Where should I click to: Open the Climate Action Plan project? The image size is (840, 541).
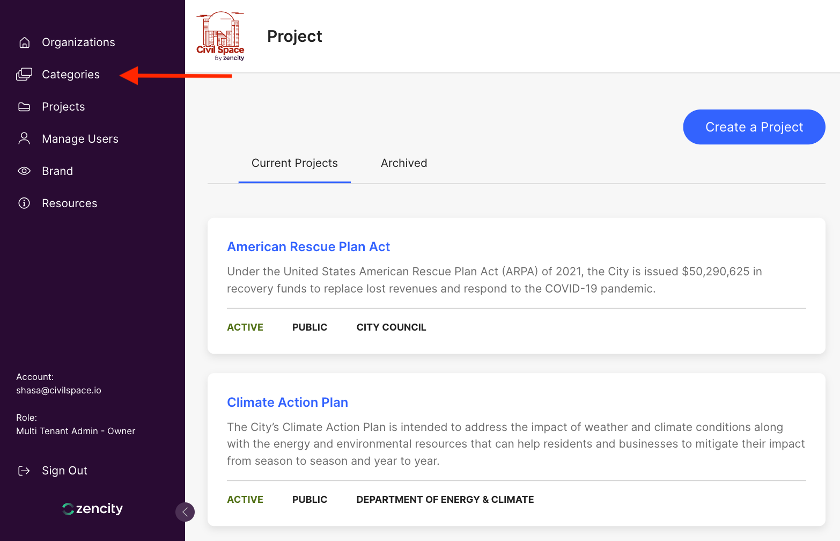tap(288, 403)
